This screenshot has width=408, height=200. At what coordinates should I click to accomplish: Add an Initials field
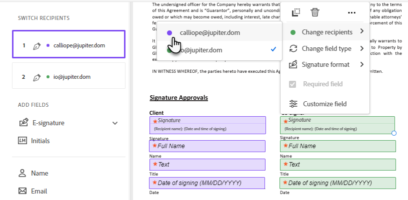40,141
